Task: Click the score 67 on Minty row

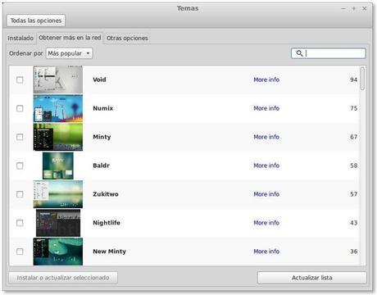Action: (x=354, y=137)
